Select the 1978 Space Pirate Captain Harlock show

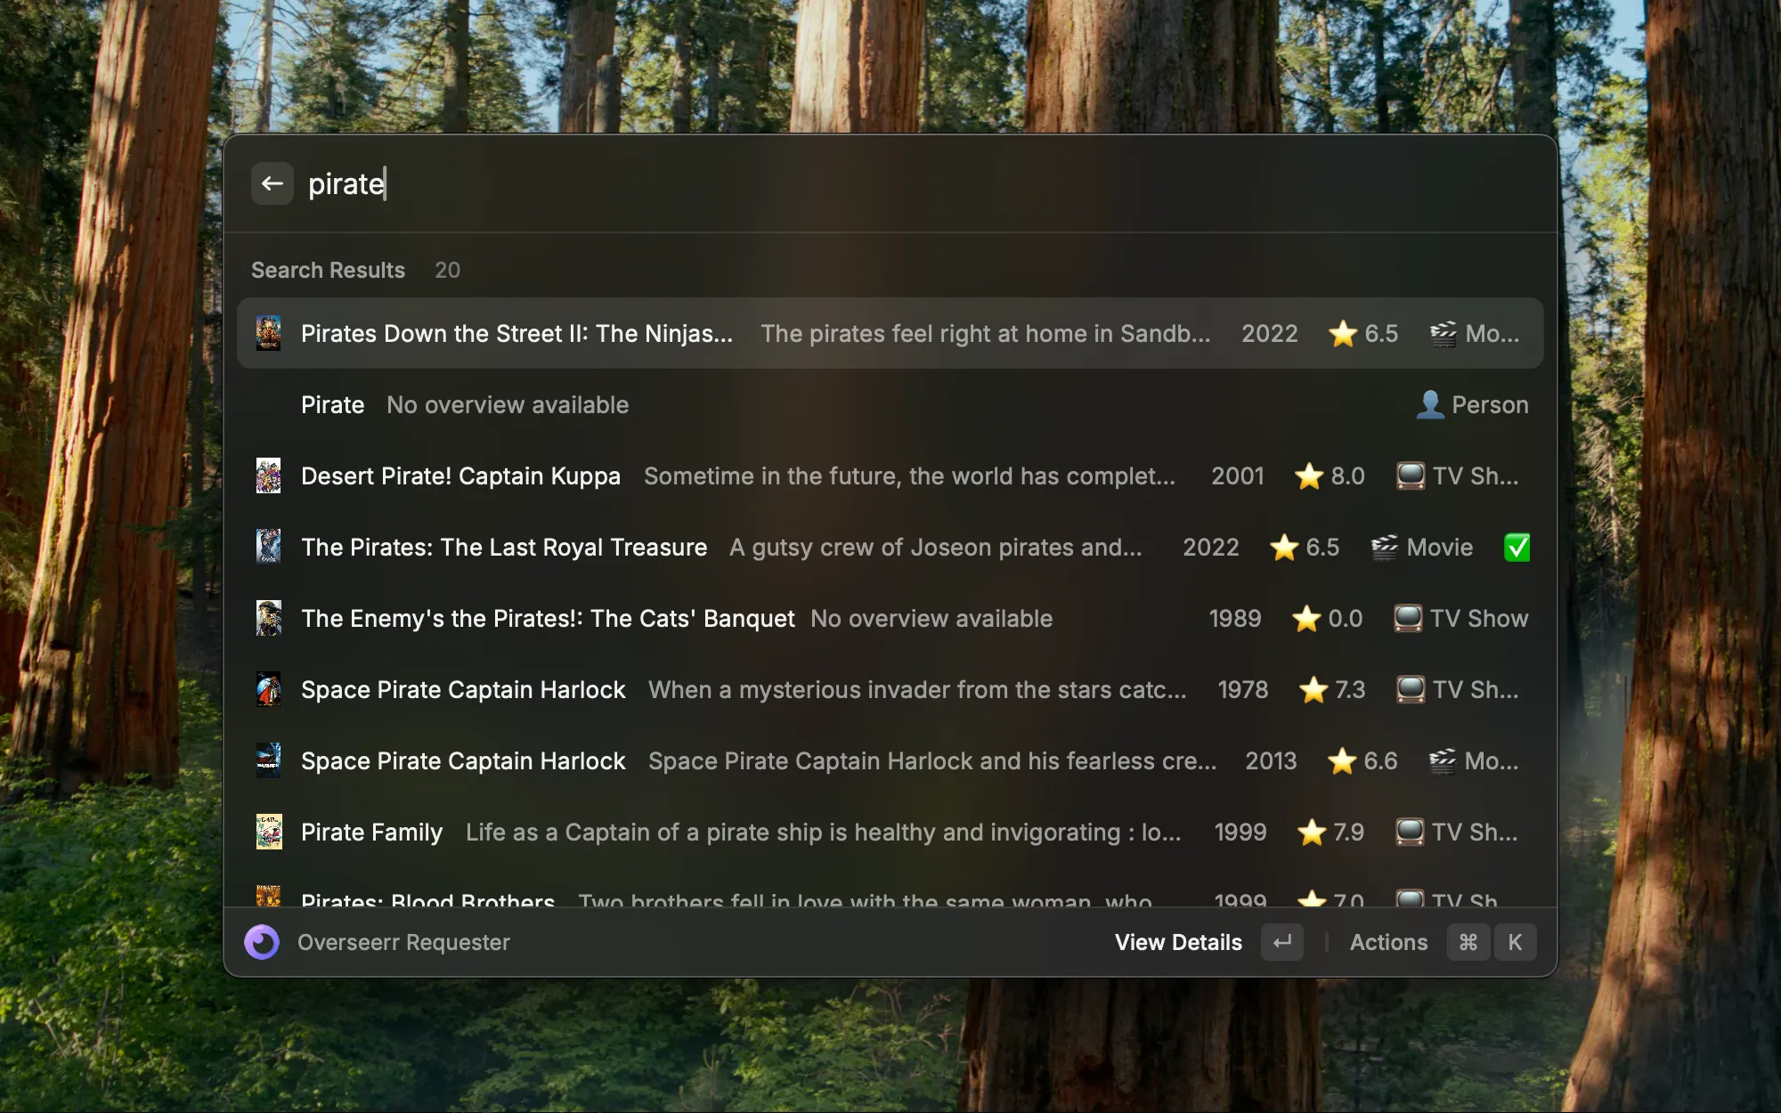coord(463,689)
